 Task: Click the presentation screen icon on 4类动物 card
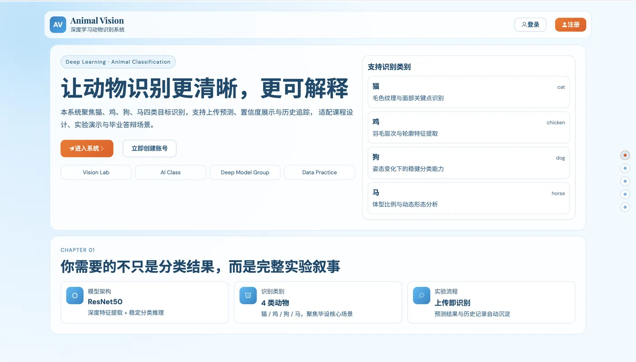[248, 295]
